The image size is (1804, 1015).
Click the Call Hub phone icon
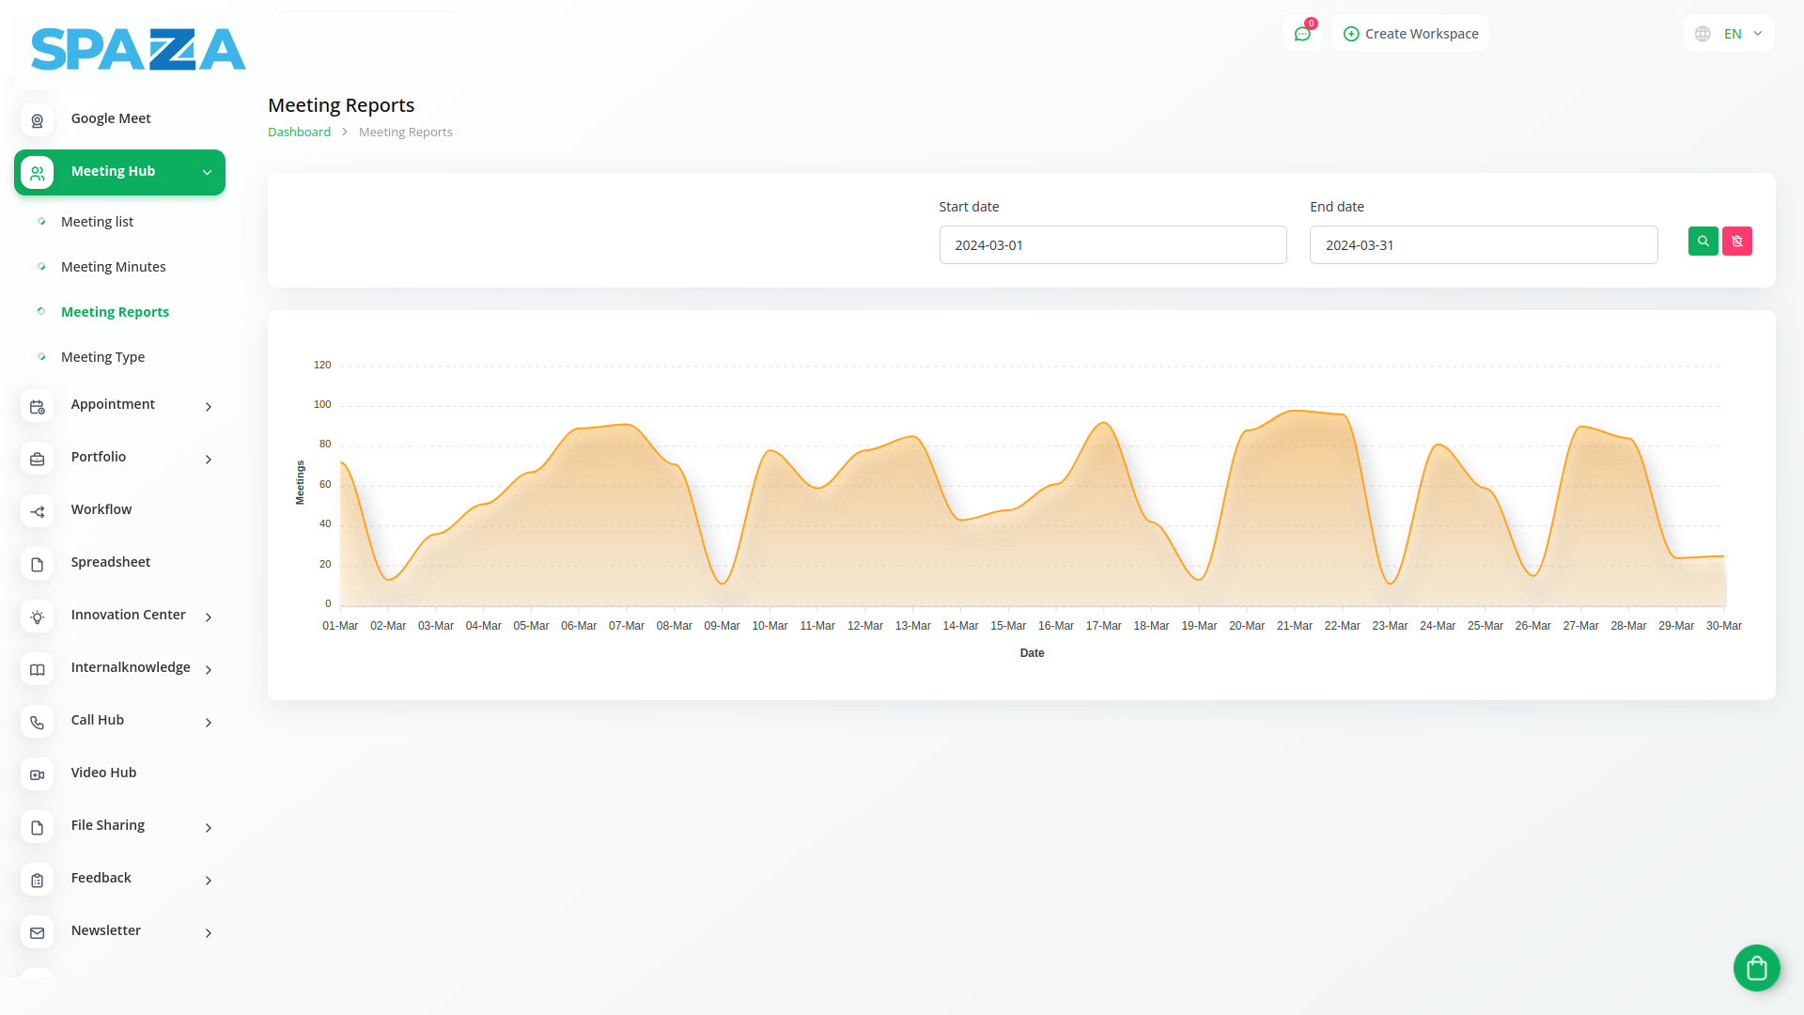(38, 722)
